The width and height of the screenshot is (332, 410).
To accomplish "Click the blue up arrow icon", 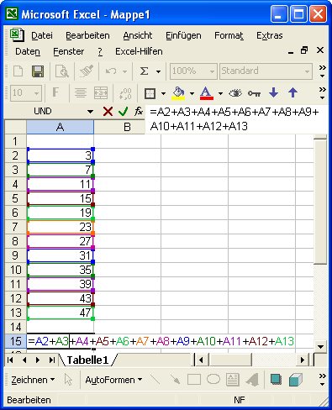I will click(292, 92).
